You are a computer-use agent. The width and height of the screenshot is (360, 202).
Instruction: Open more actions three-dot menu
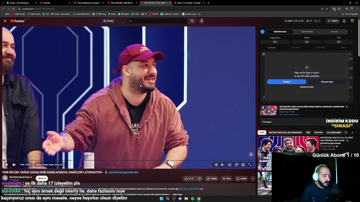[253, 178]
